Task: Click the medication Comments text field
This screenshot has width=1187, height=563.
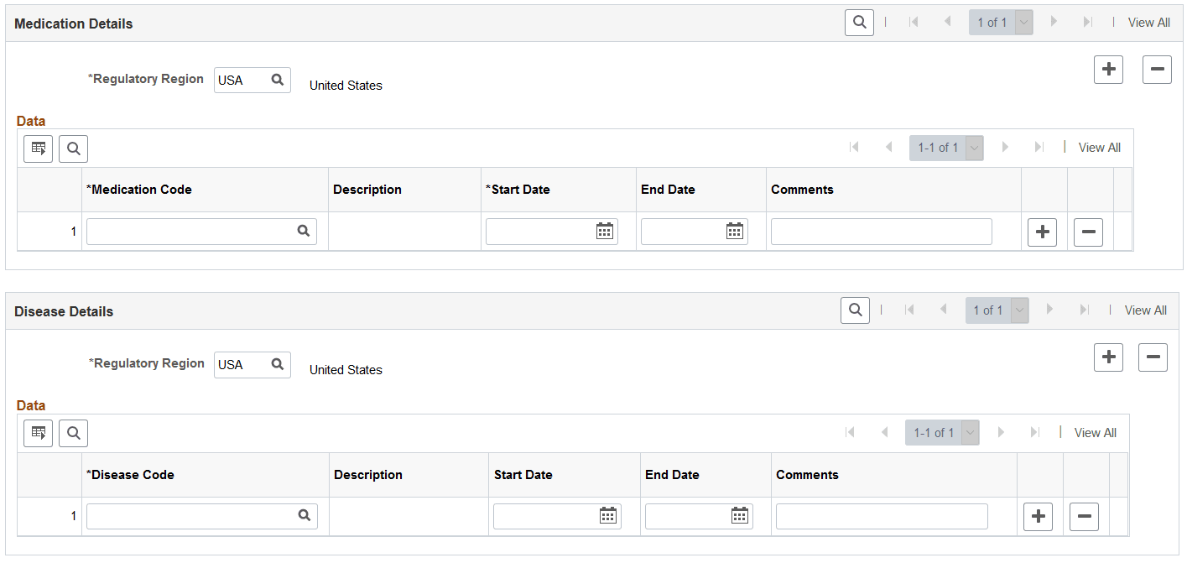Action: point(881,232)
